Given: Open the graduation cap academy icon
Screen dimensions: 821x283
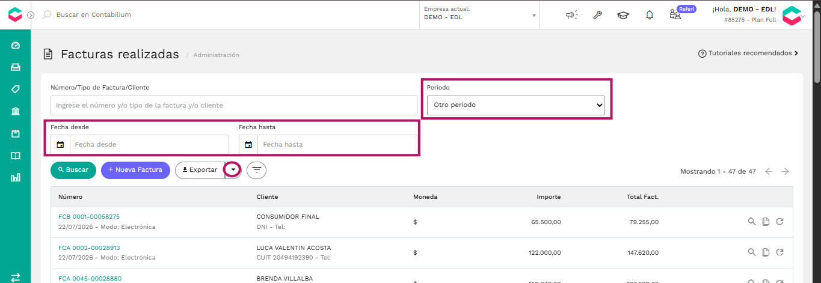Looking at the screenshot, I should click(623, 15).
